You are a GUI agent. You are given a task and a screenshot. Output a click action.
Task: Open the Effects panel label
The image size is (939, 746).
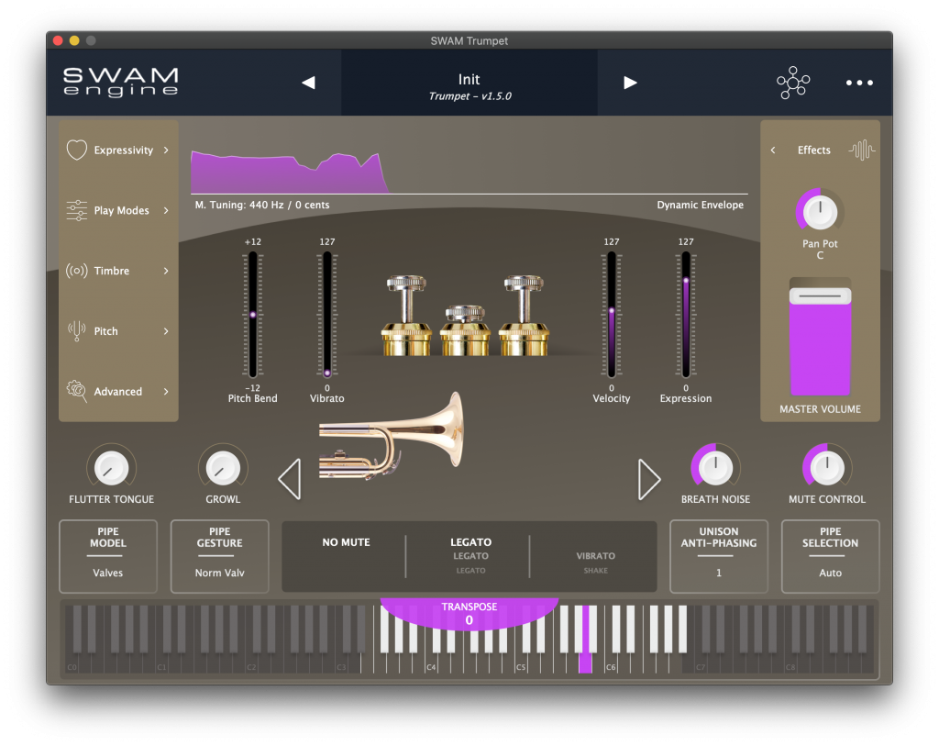pos(814,150)
